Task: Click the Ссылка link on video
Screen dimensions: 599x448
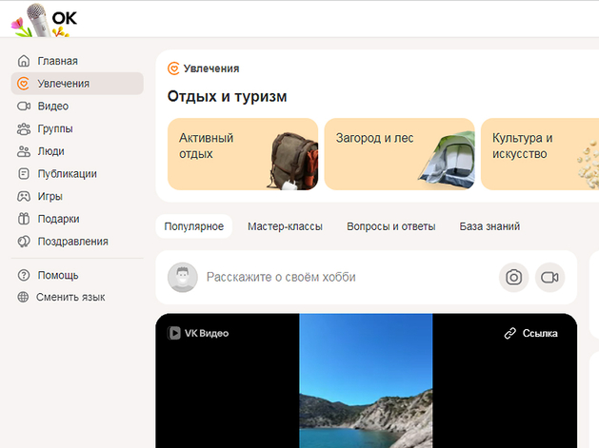Action: 531,333
